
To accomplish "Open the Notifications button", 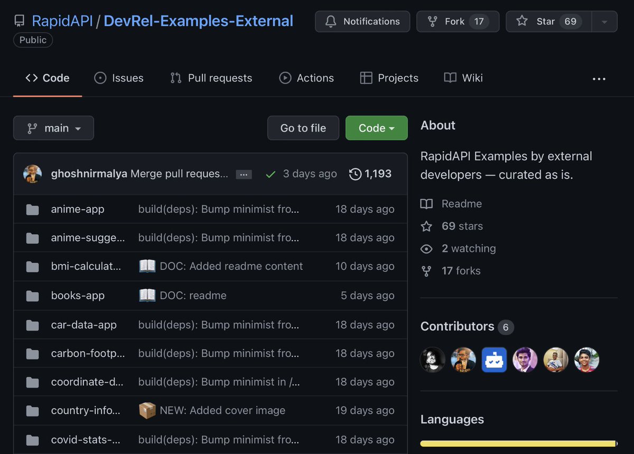I will coord(362,21).
